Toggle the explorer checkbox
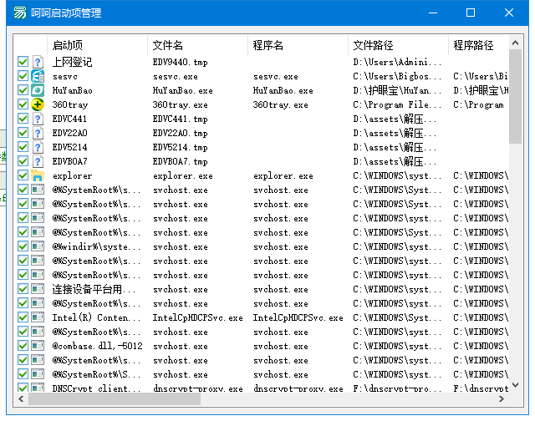Screen dimensions: 535x421 pos(23,175)
